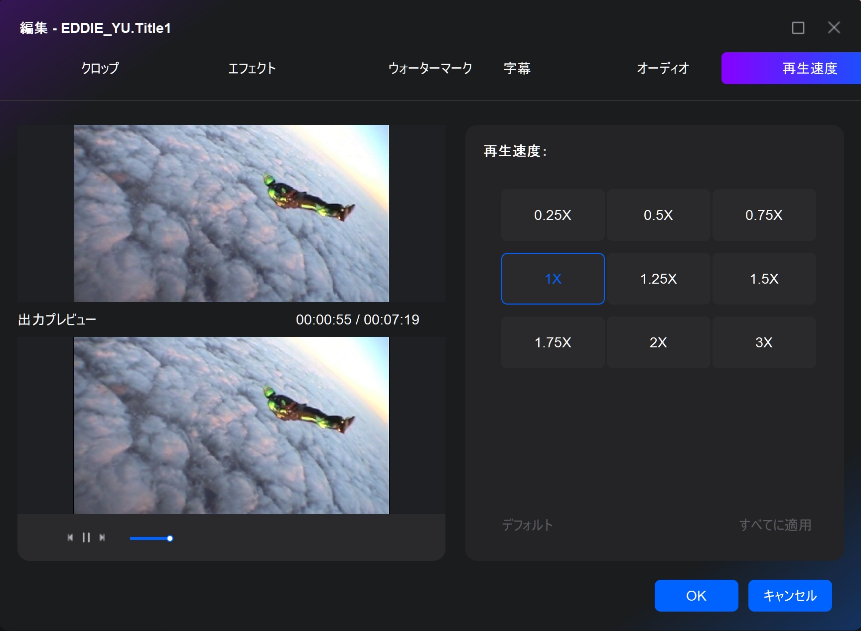
Task: Open the 字幕 subtitle tab
Action: click(517, 68)
